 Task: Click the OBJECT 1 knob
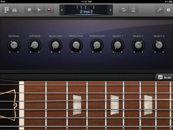tap(118, 45)
